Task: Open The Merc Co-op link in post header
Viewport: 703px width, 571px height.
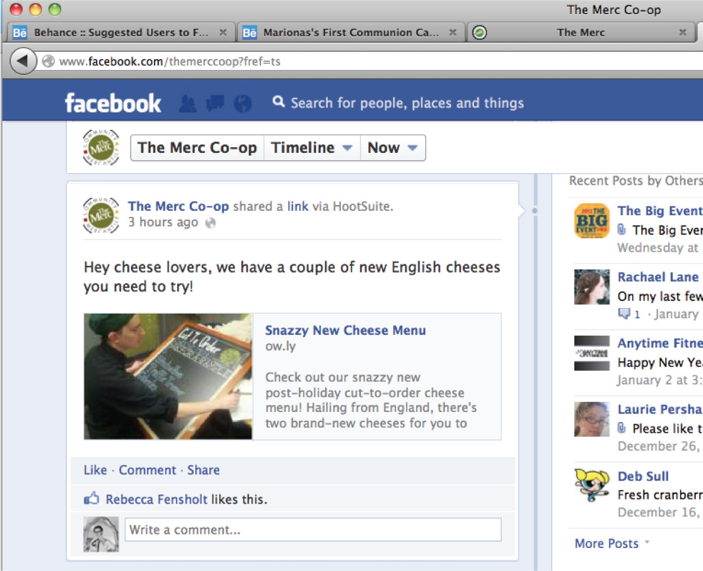Action: click(178, 206)
